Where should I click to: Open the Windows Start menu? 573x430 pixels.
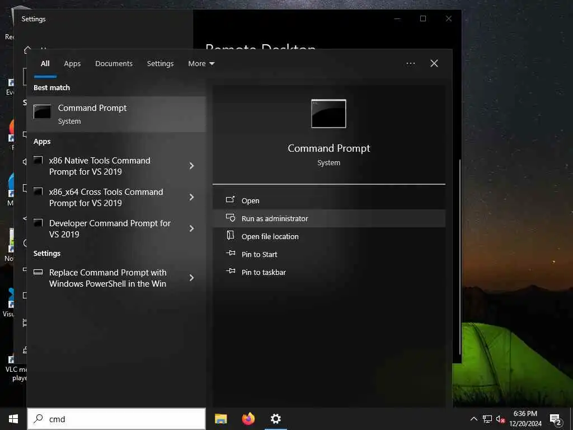click(x=13, y=419)
